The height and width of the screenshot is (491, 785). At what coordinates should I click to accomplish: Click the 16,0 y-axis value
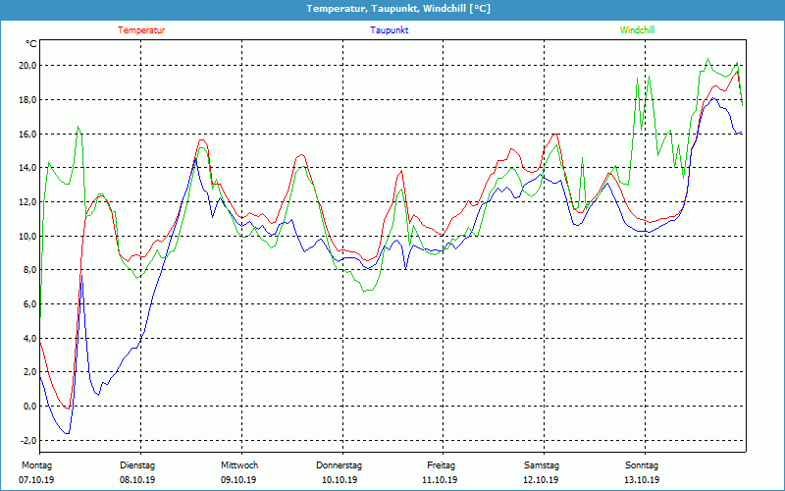27,134
